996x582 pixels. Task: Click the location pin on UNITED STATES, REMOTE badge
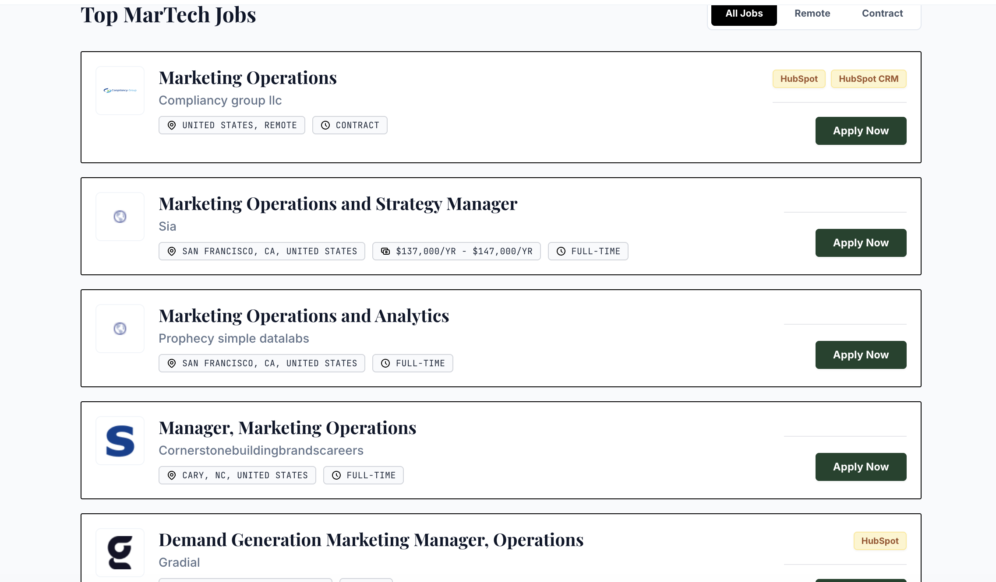[171, 125]
